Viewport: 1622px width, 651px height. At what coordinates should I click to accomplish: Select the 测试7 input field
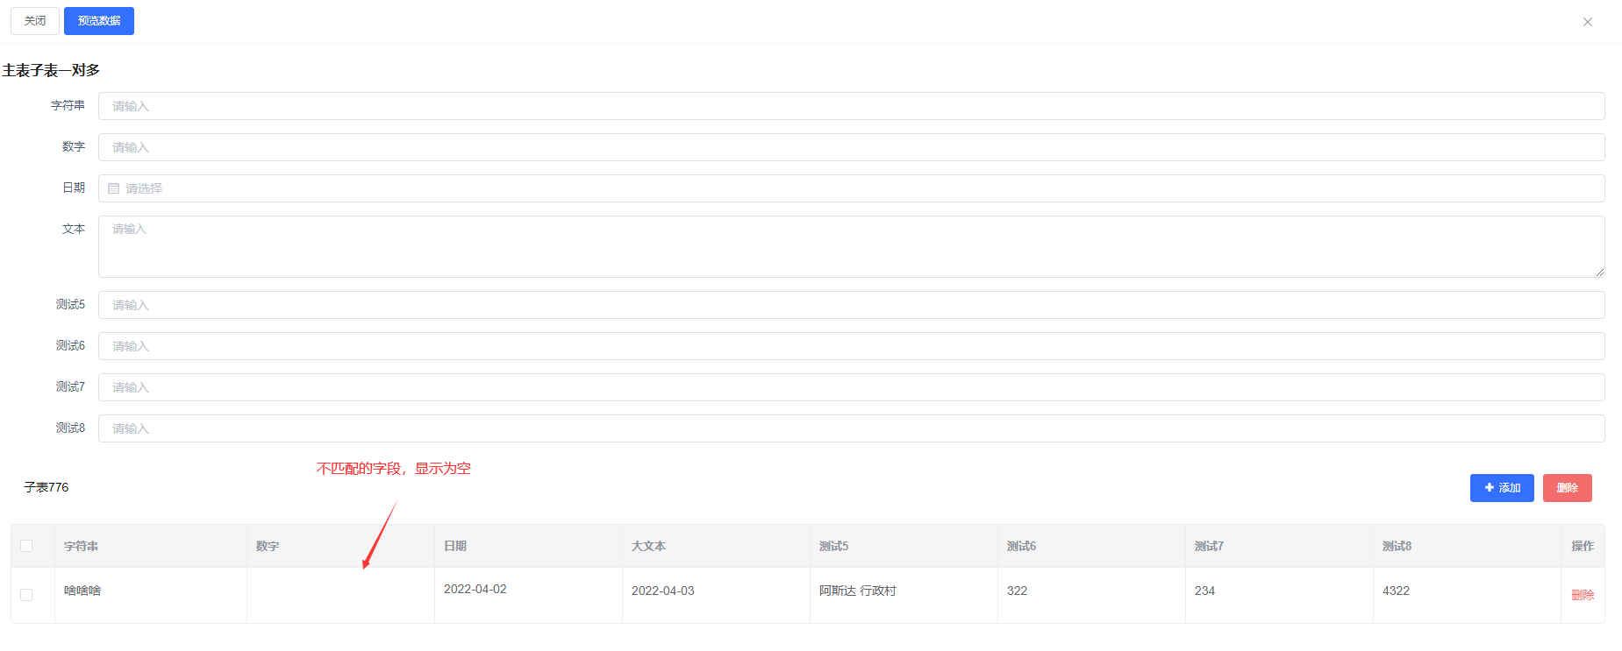(851, 387)
